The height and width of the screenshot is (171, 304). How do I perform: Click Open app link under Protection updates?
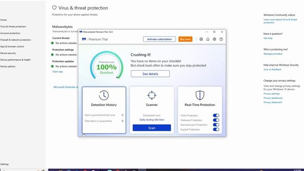point(57,72)
